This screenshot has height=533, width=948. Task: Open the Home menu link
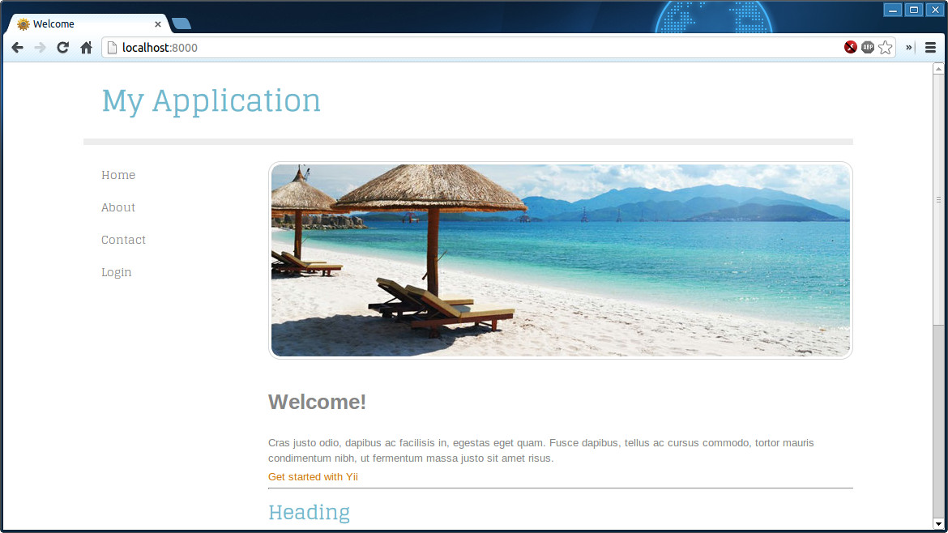118,175
